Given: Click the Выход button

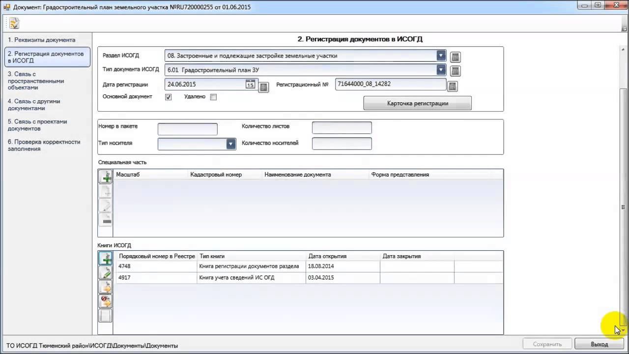Looking at the screenshot, I should (599, 344).
